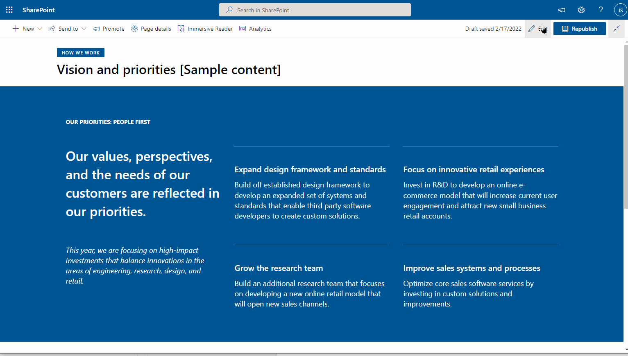This screenshot has width=628, height=356.
Task: Click the Promote megaphone icon
Action: click(x=96, y=28)
